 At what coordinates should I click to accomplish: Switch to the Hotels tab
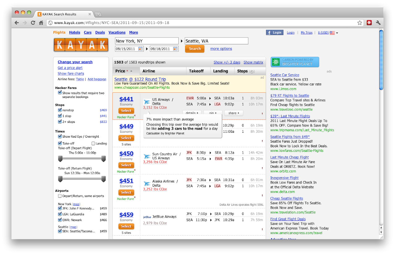[74, 32]
